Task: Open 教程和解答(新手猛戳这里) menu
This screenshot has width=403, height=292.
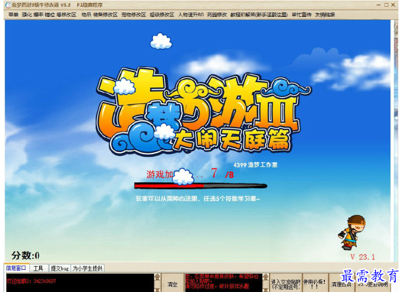Action: 259,15
